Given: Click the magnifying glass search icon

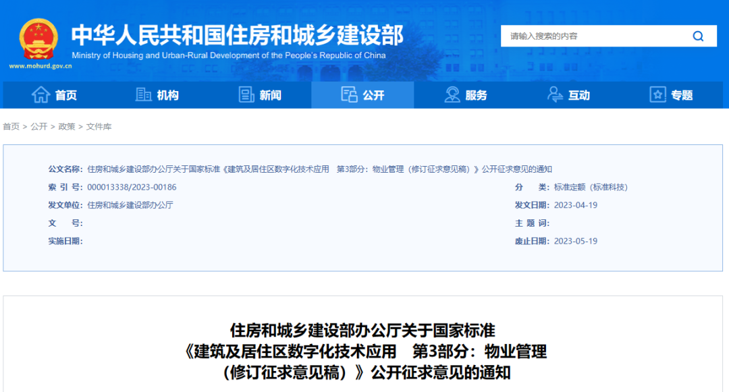Looking at the screenshot, I should tap(698, 36).
